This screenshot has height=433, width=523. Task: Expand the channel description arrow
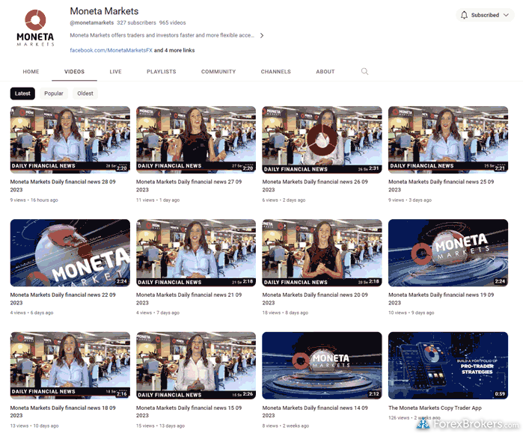click(x=262, y=35)
